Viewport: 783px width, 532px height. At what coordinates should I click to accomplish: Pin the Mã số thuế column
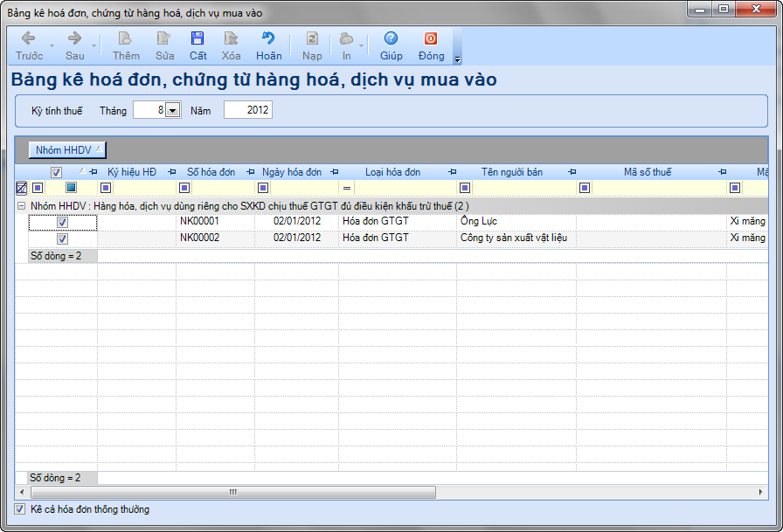click(x=722, y=172)
